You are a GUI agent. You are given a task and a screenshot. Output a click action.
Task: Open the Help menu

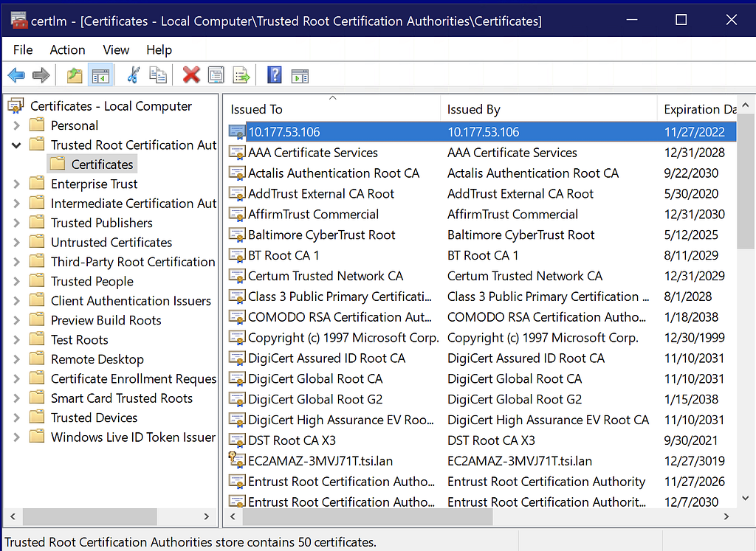point(159,49)
